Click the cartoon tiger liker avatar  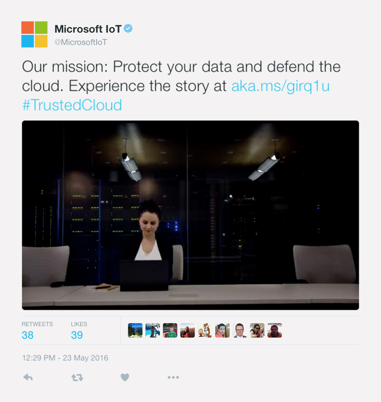click(205, 330)
